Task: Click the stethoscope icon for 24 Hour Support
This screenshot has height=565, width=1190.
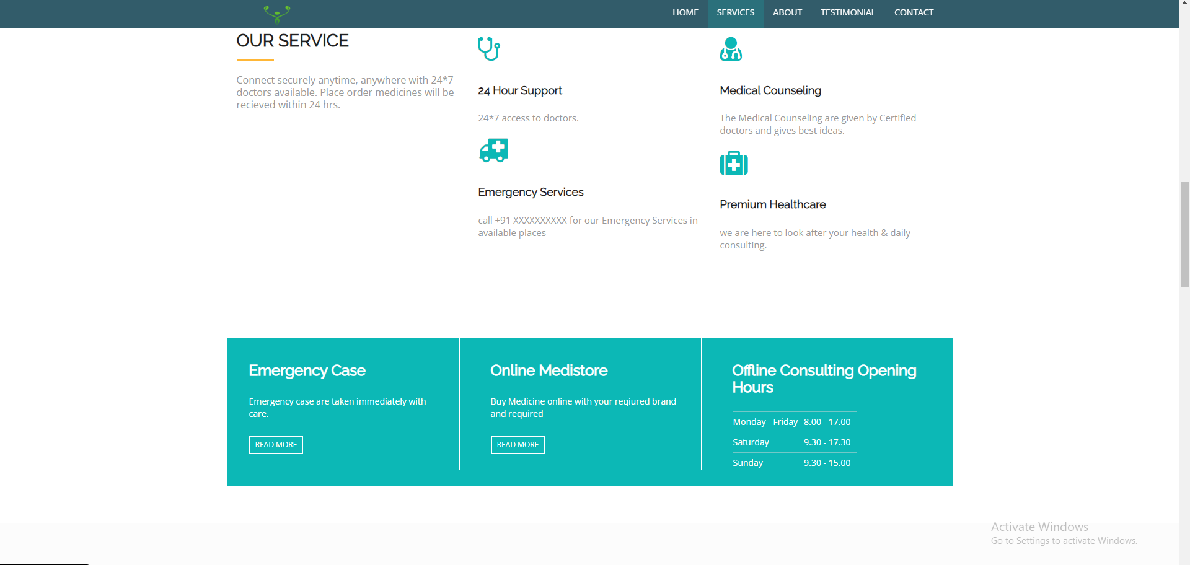Action: point(489,48)
